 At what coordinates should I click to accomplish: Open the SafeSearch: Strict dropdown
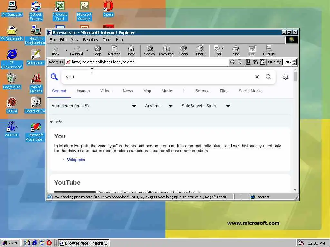click(x=206, y=106)
